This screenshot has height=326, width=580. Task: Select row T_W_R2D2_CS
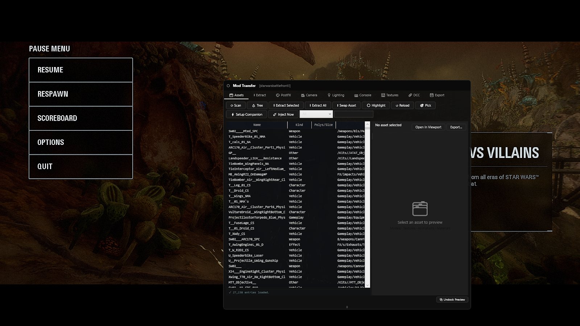[x=296, y=250]
